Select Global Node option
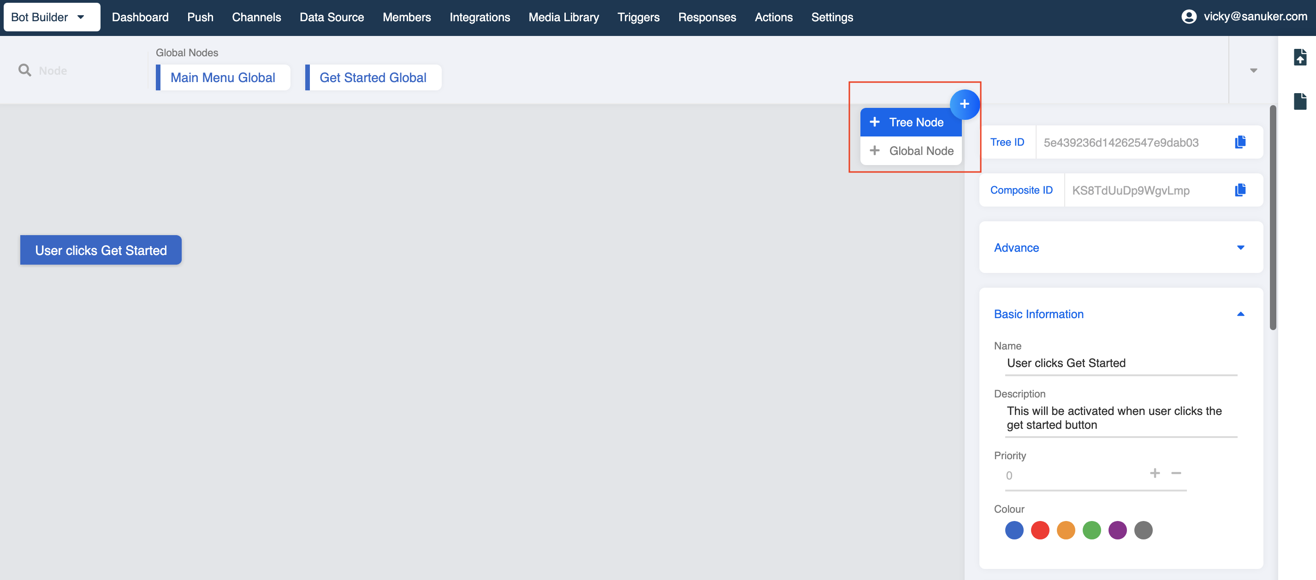 [910, 151]
